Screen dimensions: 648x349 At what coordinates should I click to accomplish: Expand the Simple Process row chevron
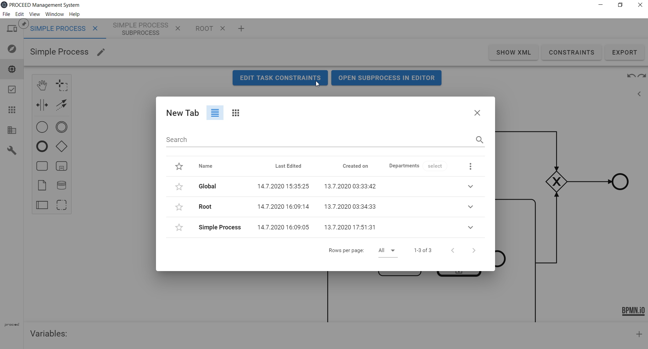click(x=470, y=227)
